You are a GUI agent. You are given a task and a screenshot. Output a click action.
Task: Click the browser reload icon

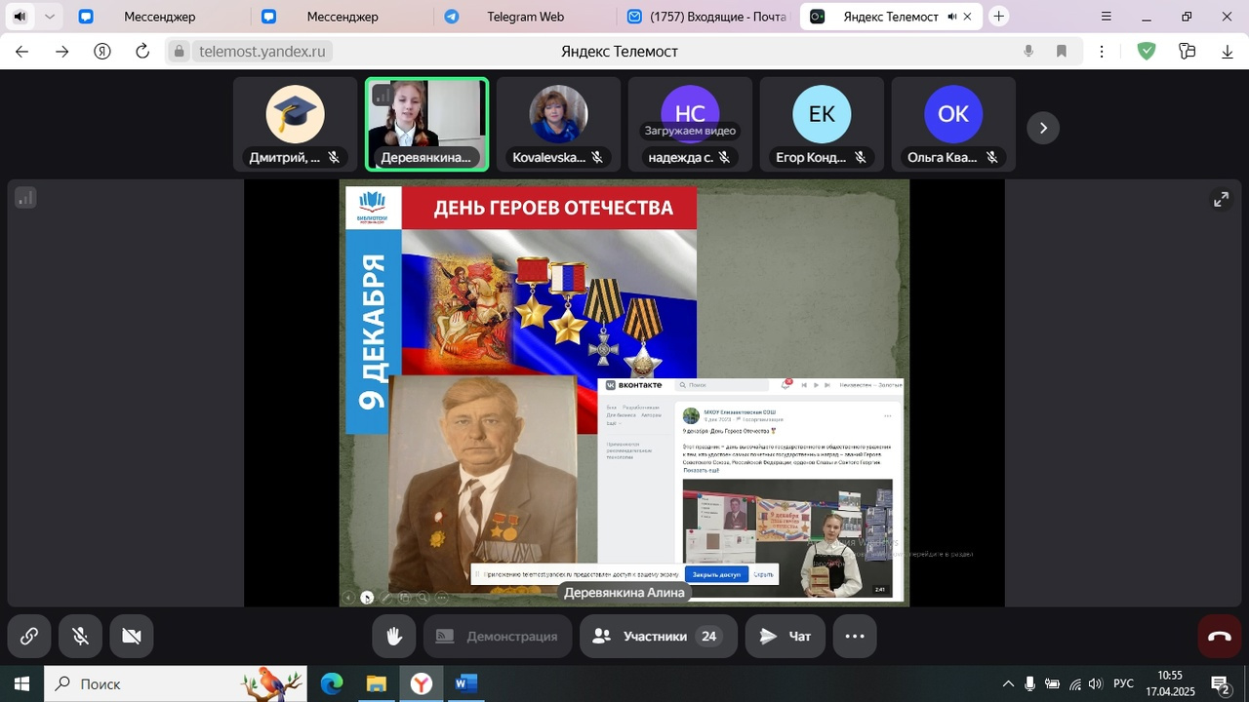(142, 52)
